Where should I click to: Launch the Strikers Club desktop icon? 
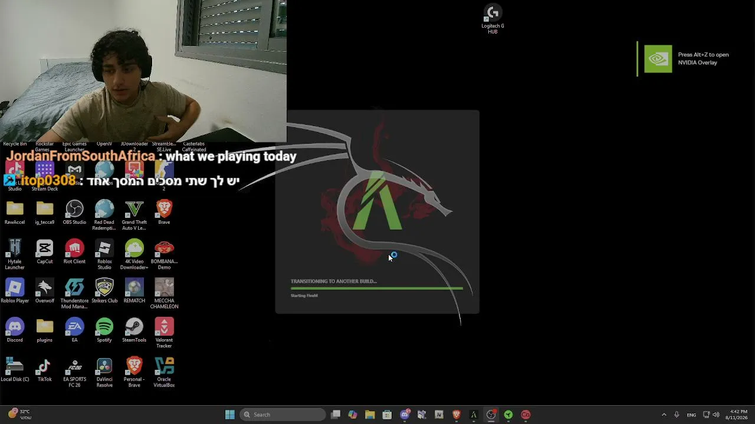tap(104, 291)
